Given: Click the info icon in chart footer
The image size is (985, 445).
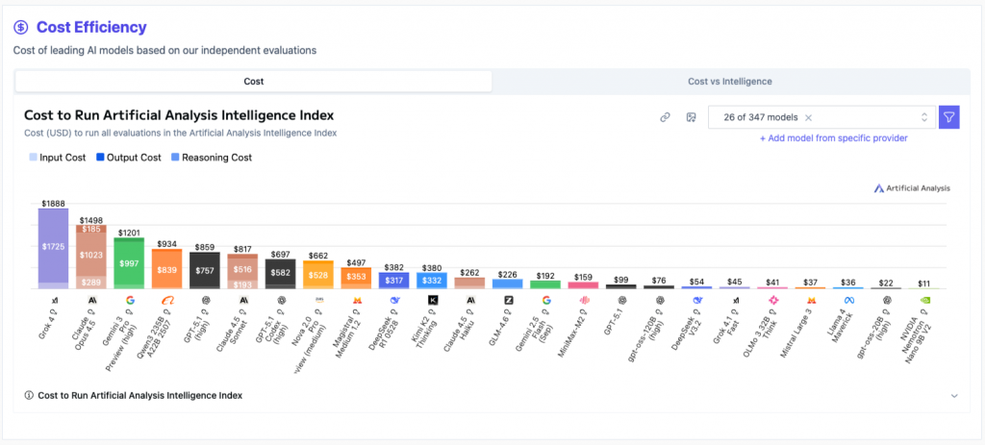Looking at the screenshot, I should (29, 395).
